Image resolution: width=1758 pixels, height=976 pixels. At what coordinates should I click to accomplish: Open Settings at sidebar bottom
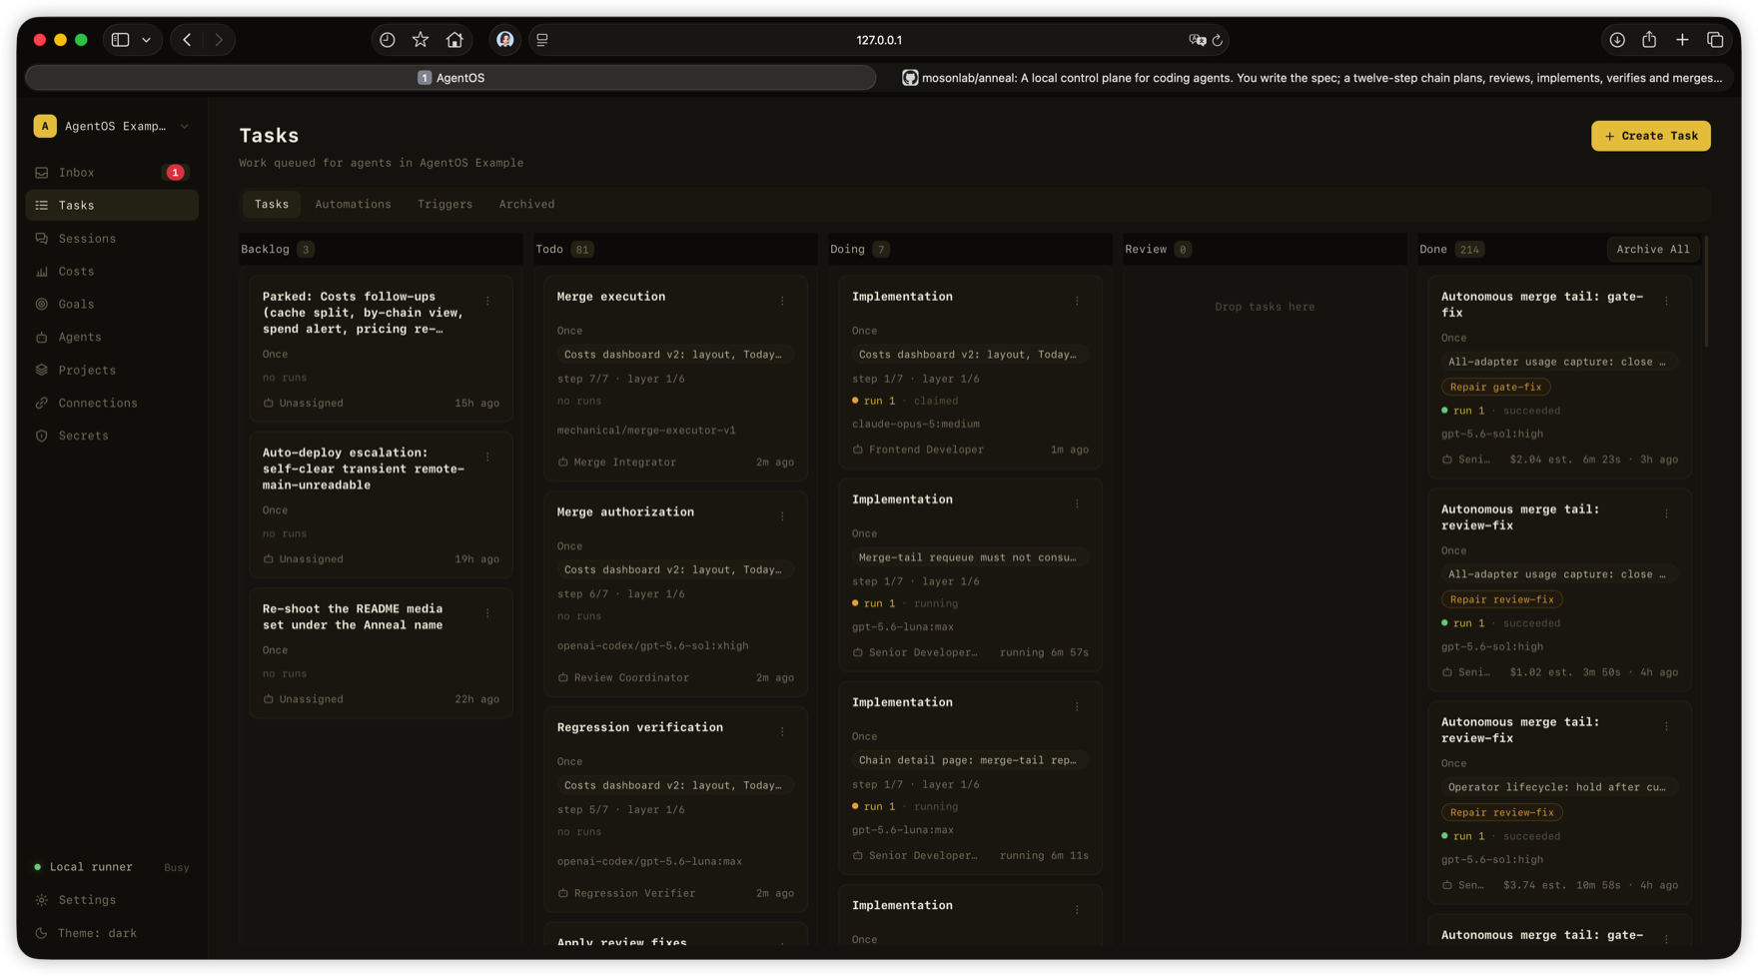click(111, 900)
